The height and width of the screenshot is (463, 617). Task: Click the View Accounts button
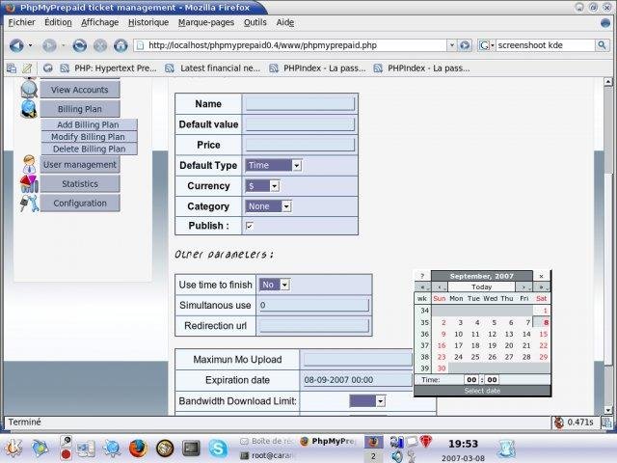[x=80, y=90]
